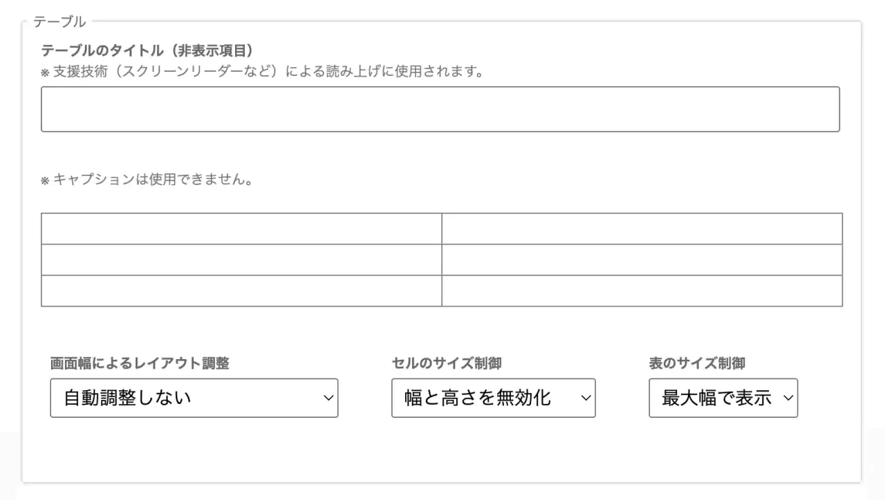Select the top-left table cell
Viewport: 885px width, 500px height.
[x=241, y=229]
